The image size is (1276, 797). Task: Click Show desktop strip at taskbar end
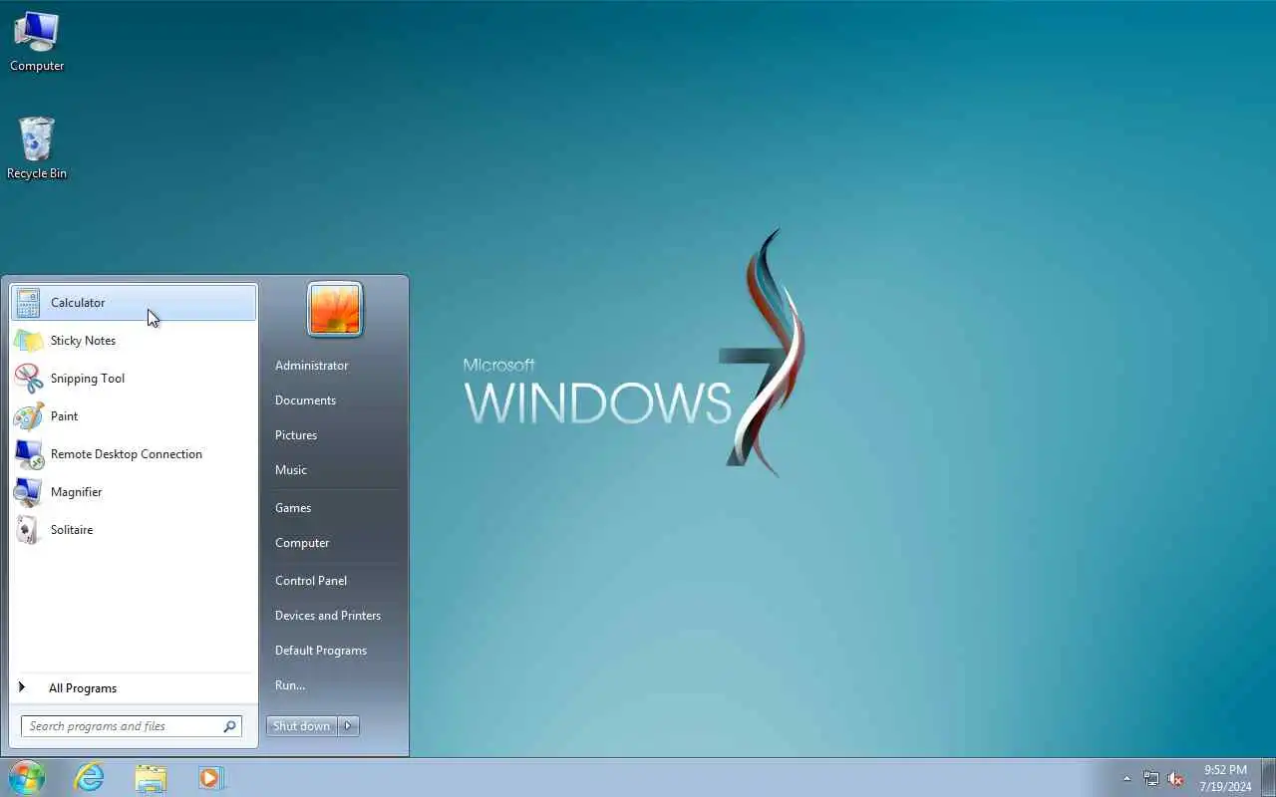[1268, 777]
